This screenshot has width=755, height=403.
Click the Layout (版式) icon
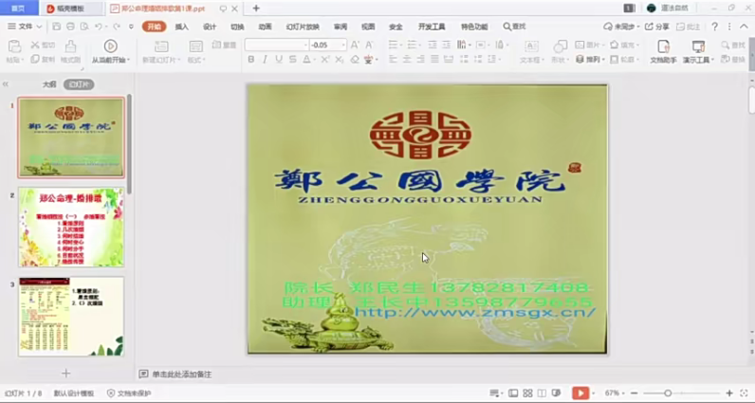click(x=196, y=46)
